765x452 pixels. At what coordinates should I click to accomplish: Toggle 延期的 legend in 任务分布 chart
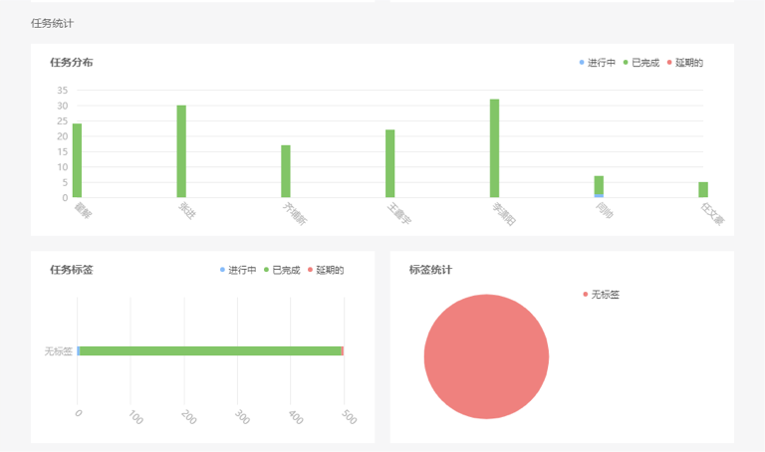point(684,63)
